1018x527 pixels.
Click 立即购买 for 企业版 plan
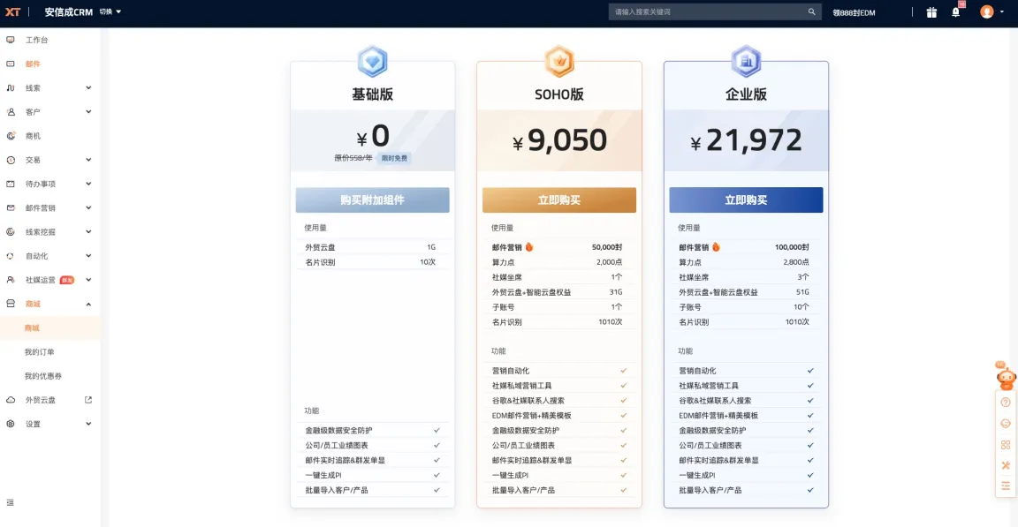[x=746, y=200]
